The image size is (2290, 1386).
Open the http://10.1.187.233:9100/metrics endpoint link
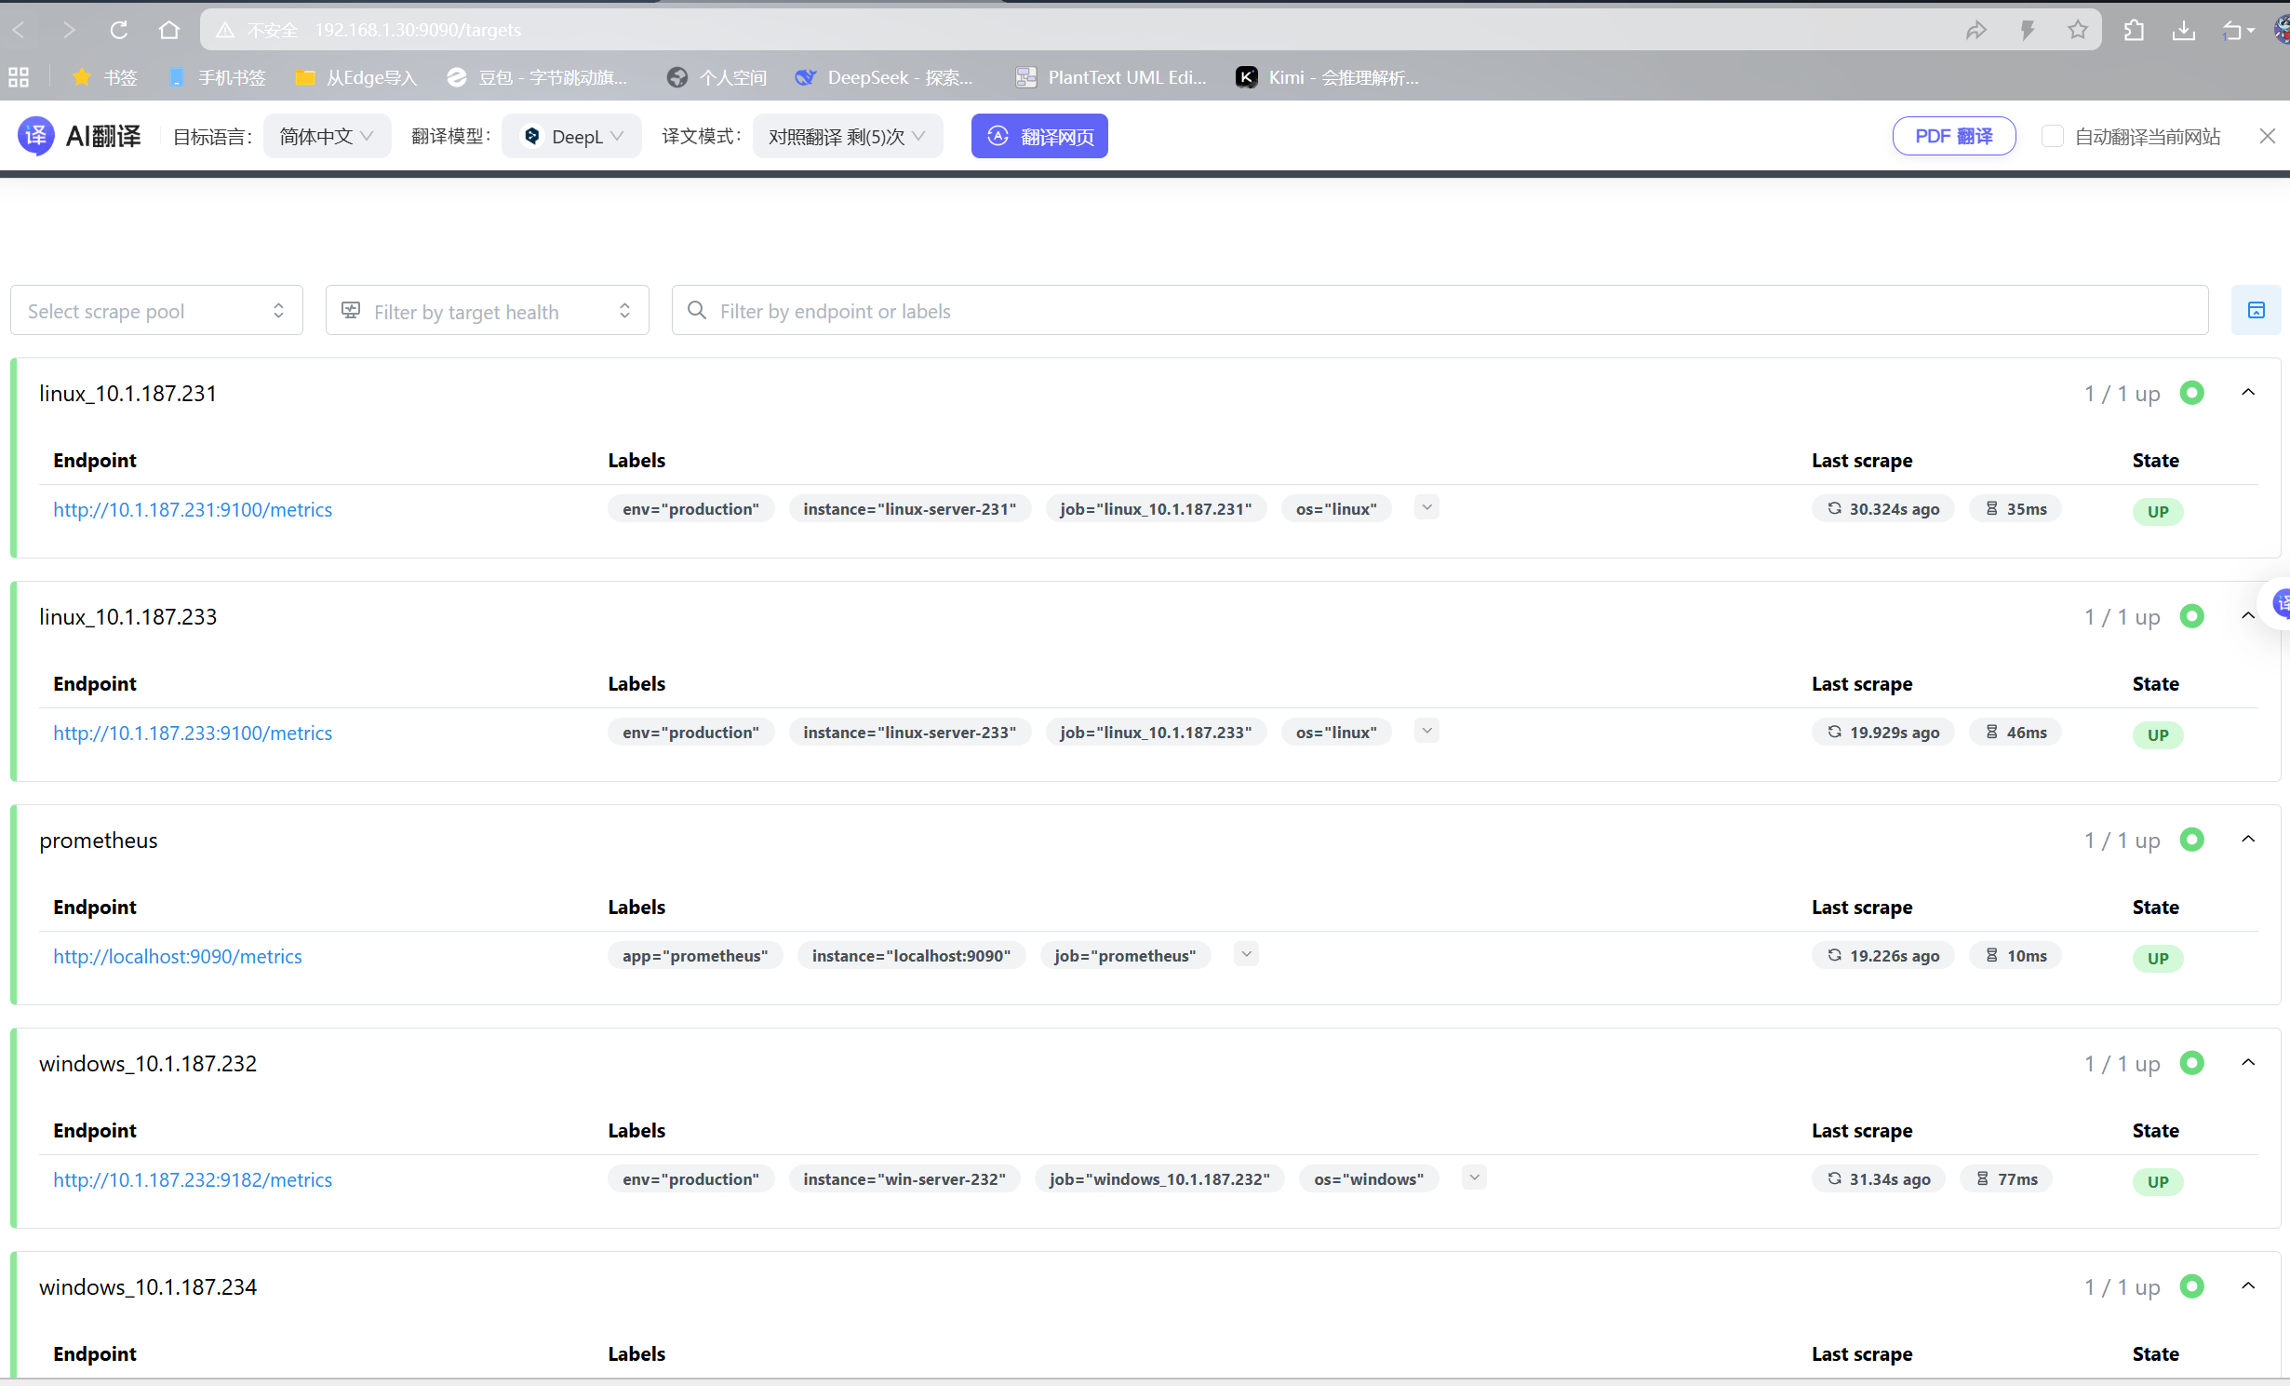pyautogui.click(x=193, y=733)
